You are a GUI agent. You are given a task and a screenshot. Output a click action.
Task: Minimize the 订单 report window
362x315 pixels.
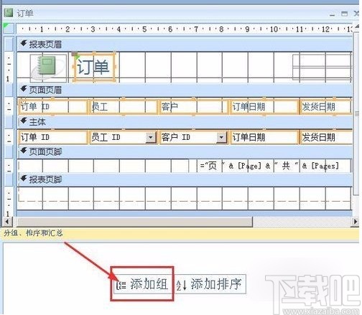pyautogui.click(x=332, y=14)
